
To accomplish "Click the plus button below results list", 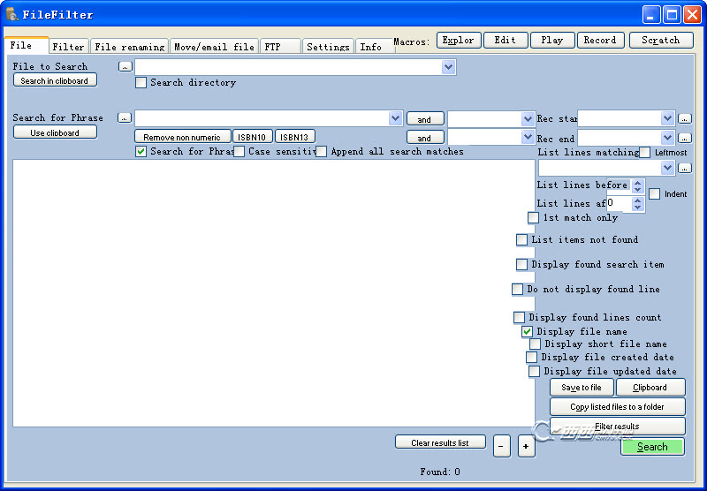I will [x=526, y=447].
